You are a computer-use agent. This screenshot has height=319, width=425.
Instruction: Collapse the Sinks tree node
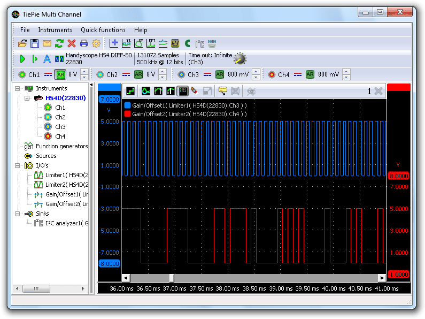[x=17, y=214]
